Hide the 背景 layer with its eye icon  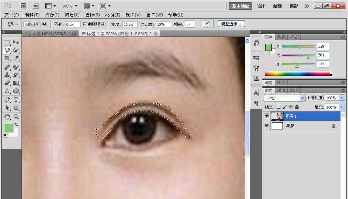[267, 126]
